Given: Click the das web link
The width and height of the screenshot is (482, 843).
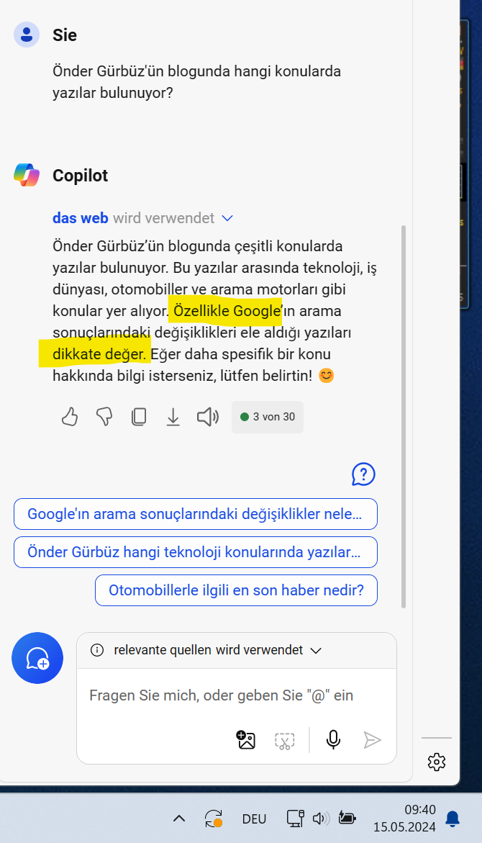Looking at the screenshot, I should tap(80, 218).
